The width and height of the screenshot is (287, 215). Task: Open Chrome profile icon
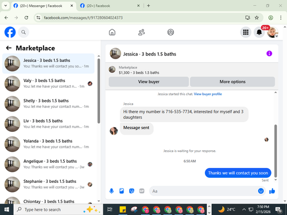(x=270, y=18)
